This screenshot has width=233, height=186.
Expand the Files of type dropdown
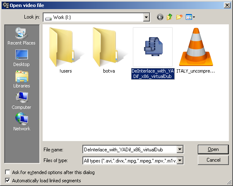180,160
